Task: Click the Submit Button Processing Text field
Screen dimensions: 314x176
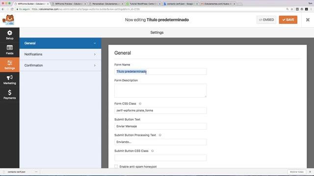Action: click(160, 142)
